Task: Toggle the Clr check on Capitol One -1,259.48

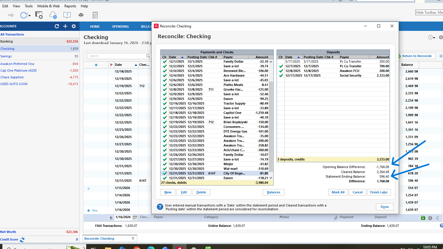Action: (165, 113)
